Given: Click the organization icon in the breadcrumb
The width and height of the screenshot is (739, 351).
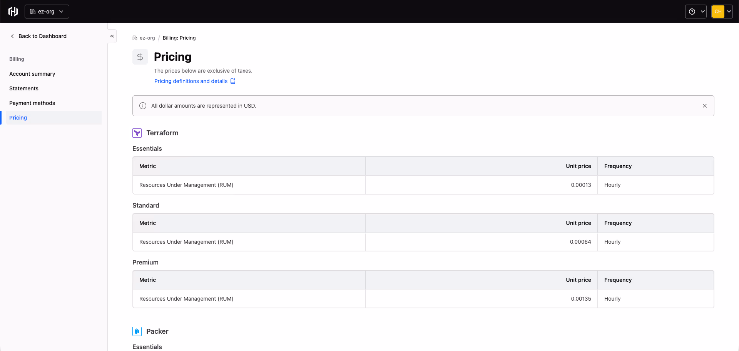Looking at the screenshot, I should pyautogui.click(x=134, y=38).
